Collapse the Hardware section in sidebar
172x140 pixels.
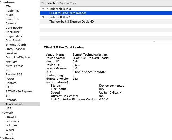click(x=1, y=2)
